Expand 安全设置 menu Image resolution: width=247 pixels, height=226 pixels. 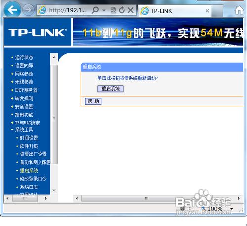pyautogui.click(x=24, y=107)
